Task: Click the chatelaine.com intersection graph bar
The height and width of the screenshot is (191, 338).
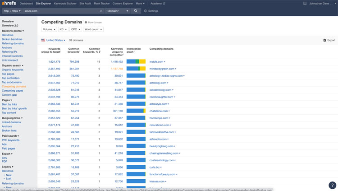Action: (x=136, y=111)
